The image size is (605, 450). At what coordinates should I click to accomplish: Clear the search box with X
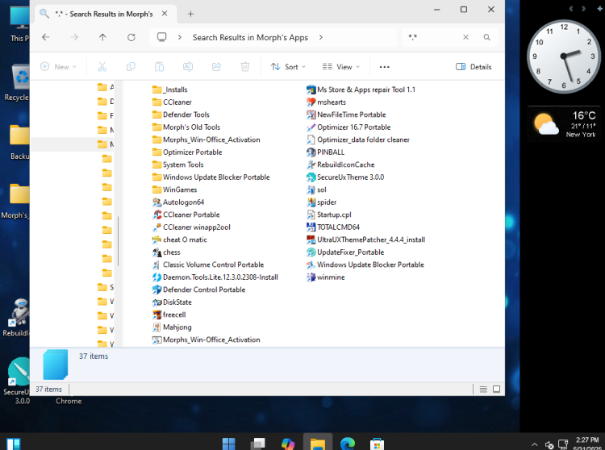[465, 37]
